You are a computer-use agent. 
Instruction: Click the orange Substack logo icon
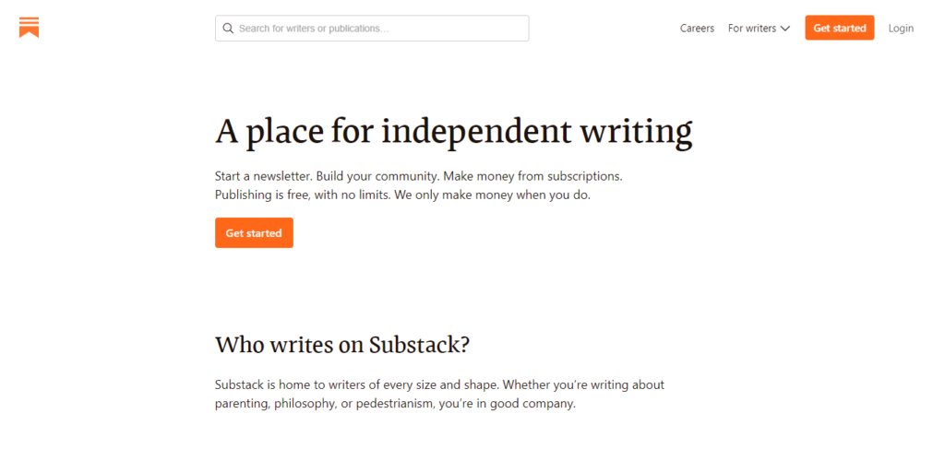[29, 27]
